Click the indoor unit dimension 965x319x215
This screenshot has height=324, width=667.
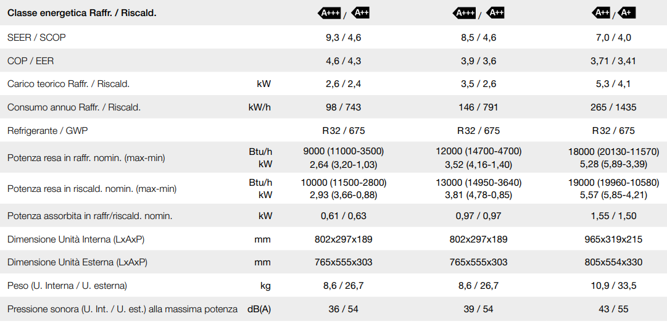point(613,239)
